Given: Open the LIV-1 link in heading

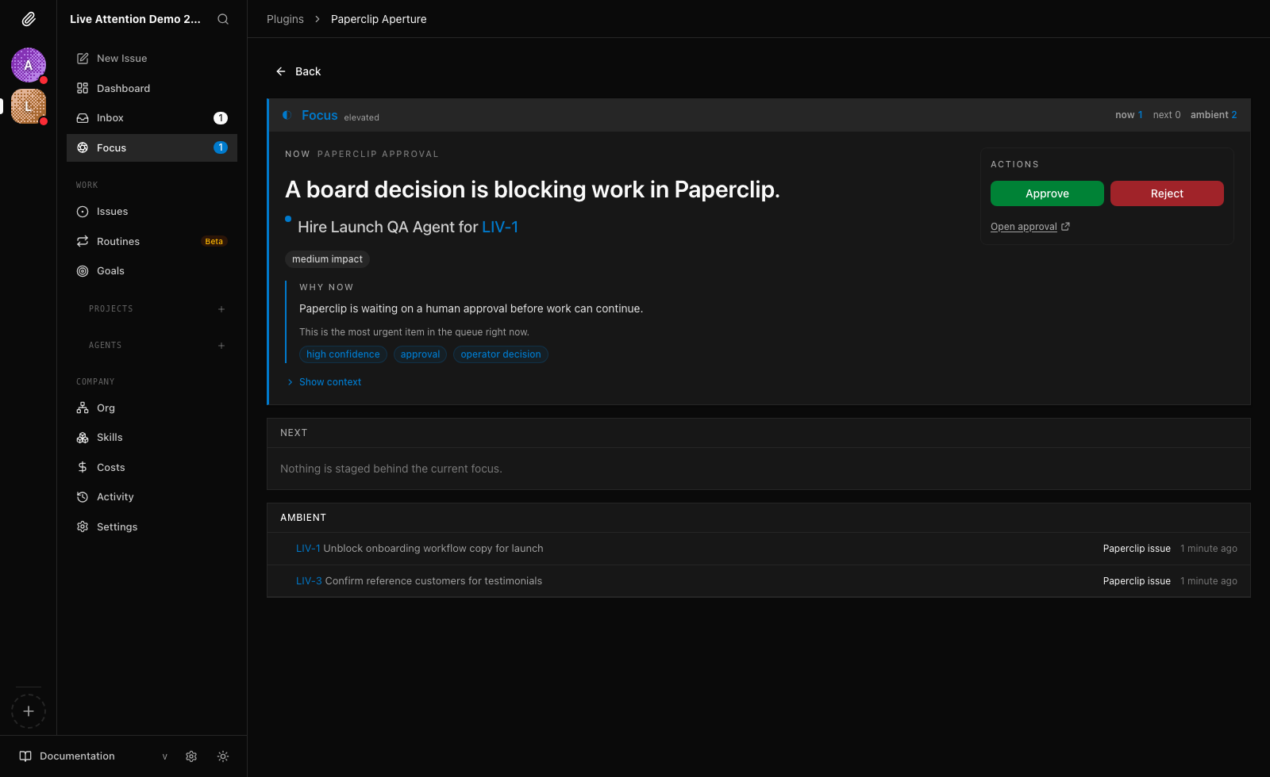Looking at the screenshot, I should pos(500,228).
